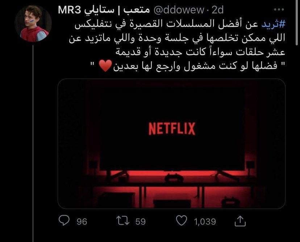View the Netflix TV image attachment
The height and width of the screenshot is (242, 300).
coord(171,144)
